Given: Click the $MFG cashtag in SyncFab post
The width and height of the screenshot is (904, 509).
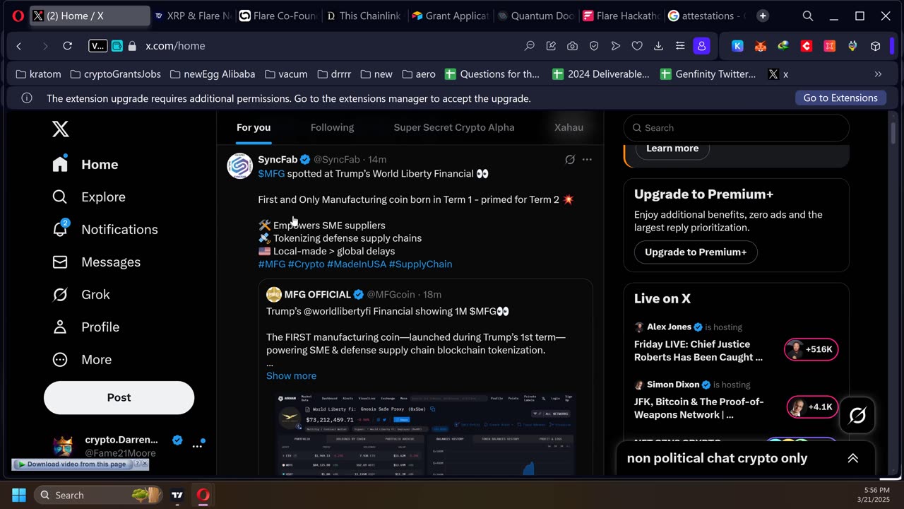Looking at the screenshot, I should click(x=271, y=173).
